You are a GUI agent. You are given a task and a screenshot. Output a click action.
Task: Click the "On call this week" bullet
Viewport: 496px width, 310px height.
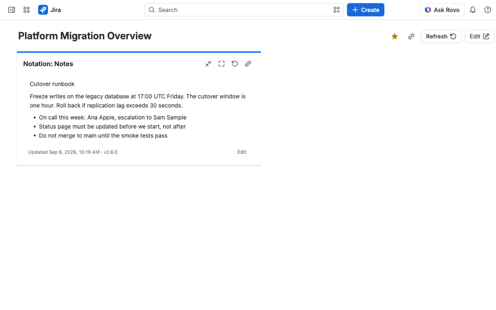coord(113,117)
